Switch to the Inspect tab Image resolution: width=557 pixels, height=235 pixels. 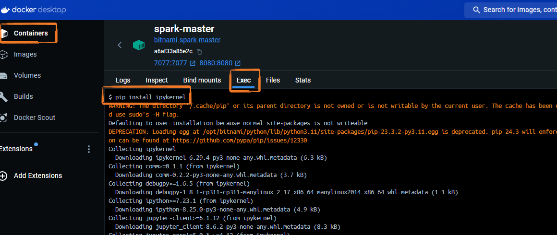coord(157,80)
